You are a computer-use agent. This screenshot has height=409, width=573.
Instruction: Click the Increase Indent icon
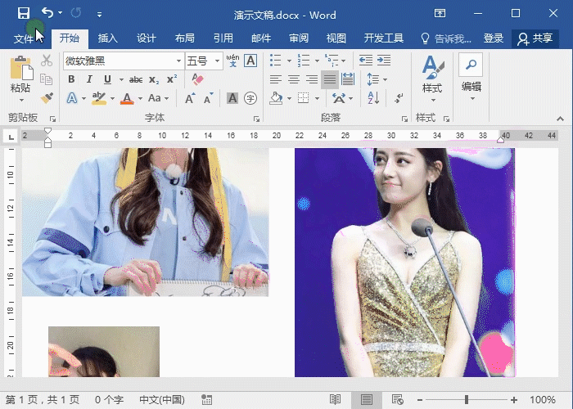coord(382,61)
